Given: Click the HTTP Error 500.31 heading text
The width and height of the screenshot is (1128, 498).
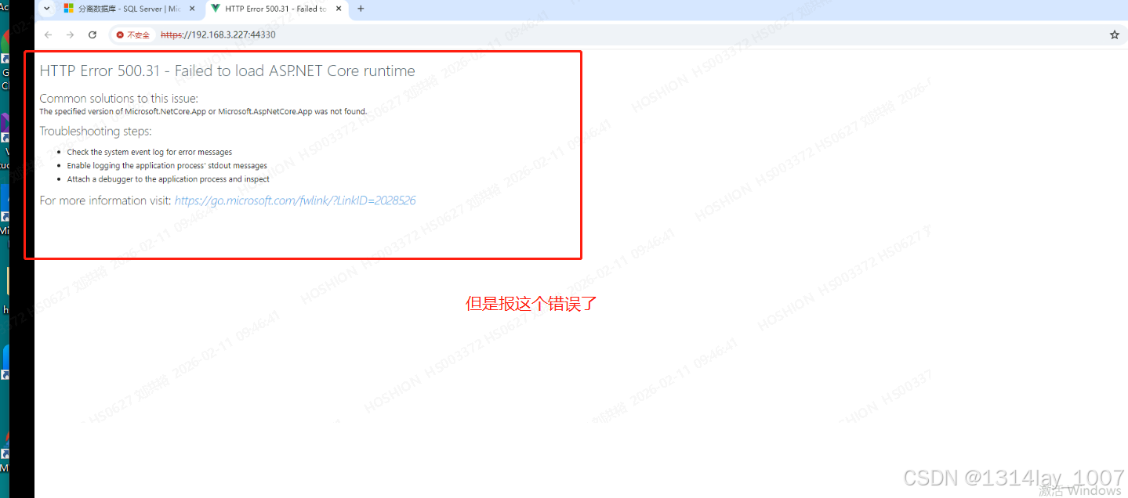Looking at the screenshot, I should coord(227,70).
